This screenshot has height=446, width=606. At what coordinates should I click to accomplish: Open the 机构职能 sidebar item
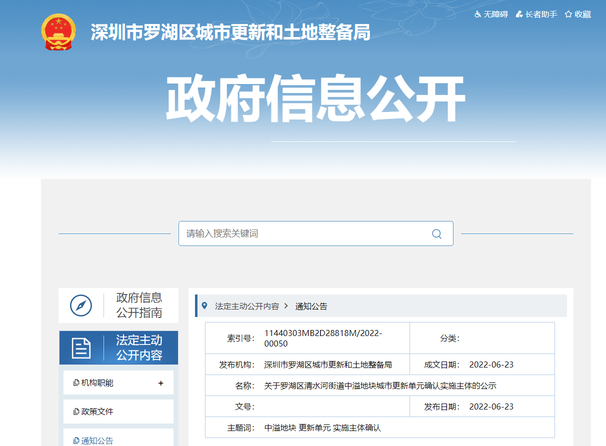tap(97, 383)
